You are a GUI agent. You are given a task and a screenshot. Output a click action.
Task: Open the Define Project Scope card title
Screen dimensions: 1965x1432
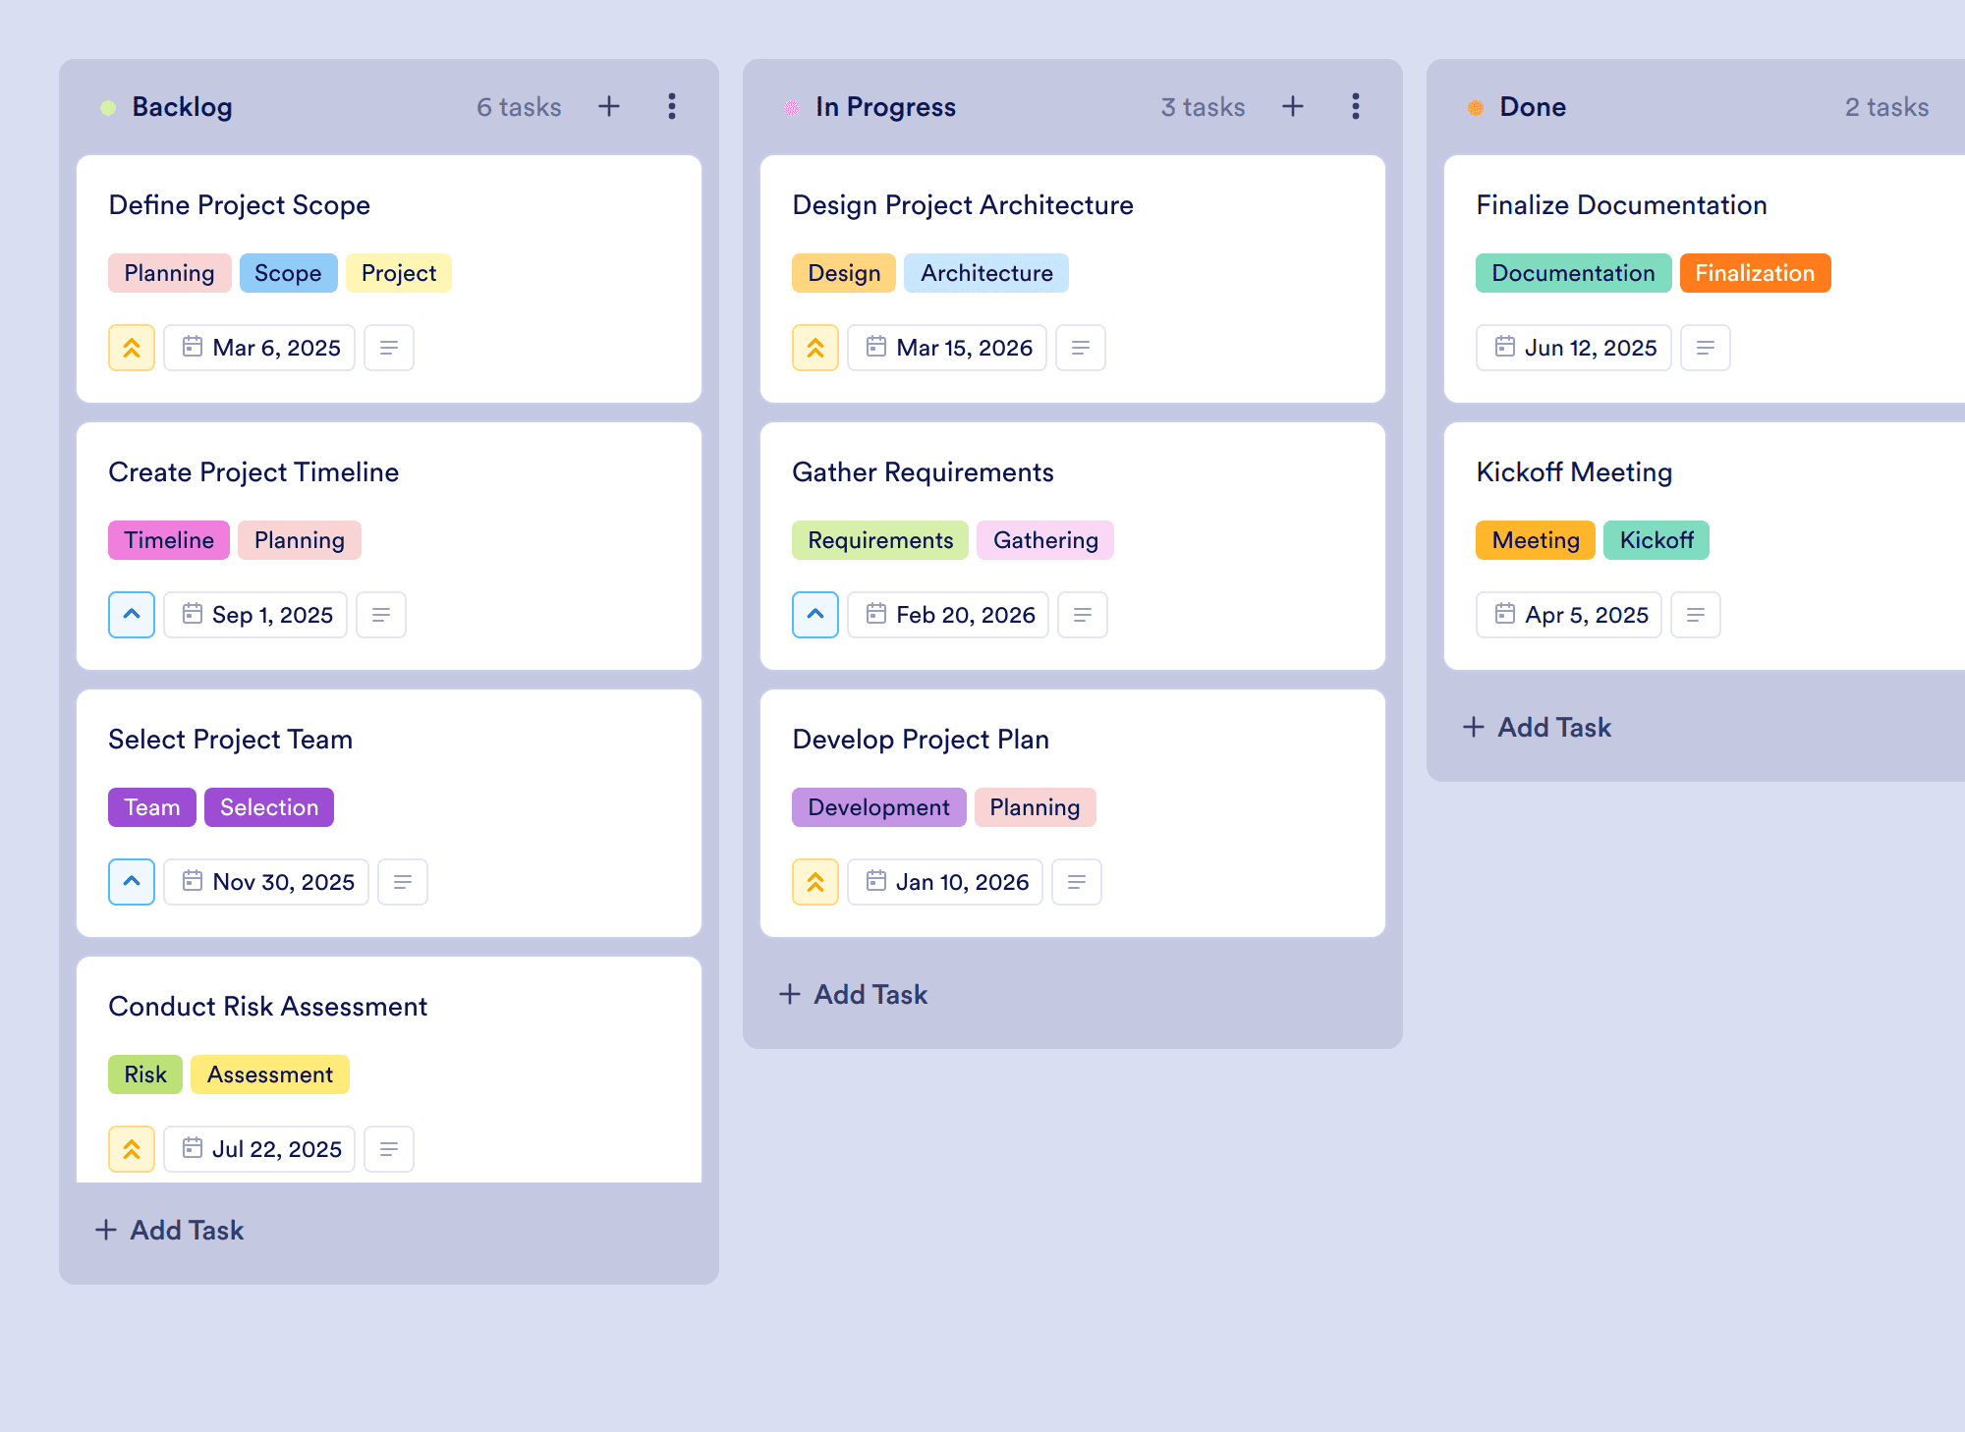coord(239,204)
